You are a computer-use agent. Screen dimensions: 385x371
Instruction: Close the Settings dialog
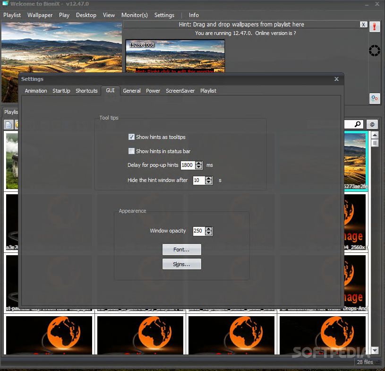coord(336,79)
